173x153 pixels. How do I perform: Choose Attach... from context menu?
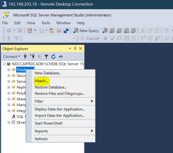[x=61, y=81]
